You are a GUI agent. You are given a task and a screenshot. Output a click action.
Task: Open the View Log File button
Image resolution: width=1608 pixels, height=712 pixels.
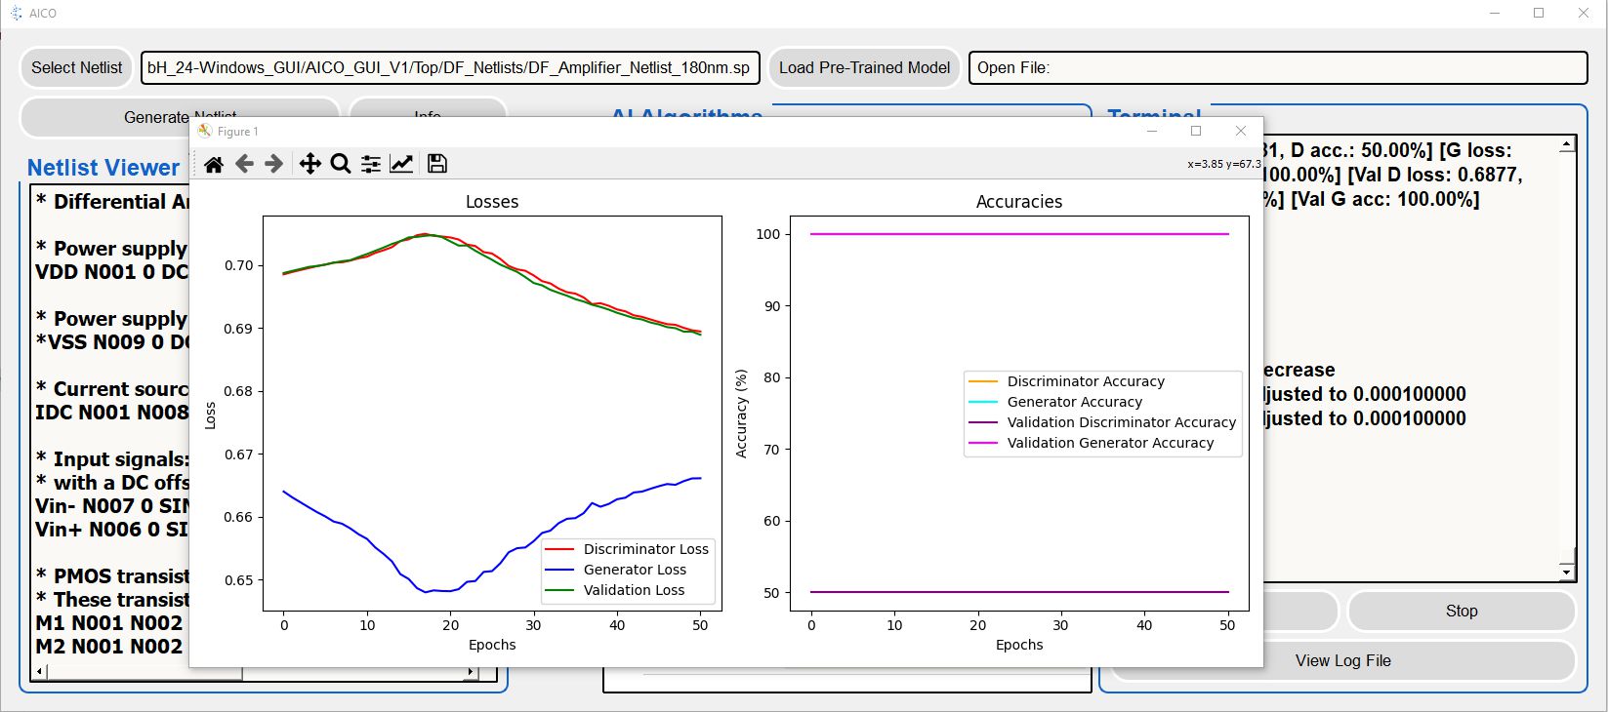[x=1342, y=660]
